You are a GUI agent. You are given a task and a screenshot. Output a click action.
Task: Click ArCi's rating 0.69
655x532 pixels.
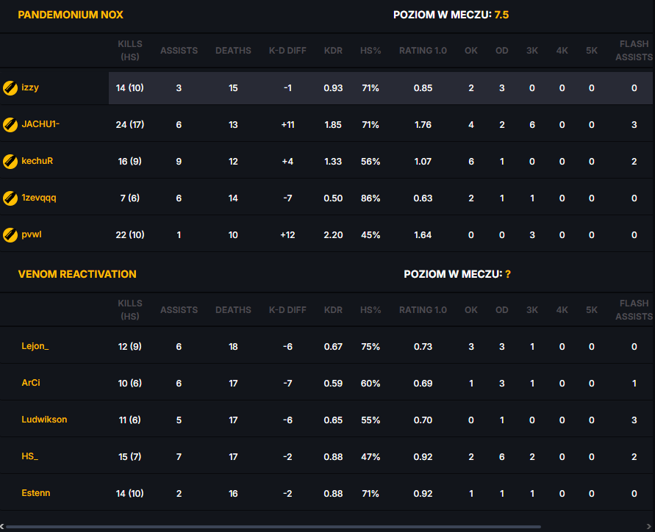[423, 384]
